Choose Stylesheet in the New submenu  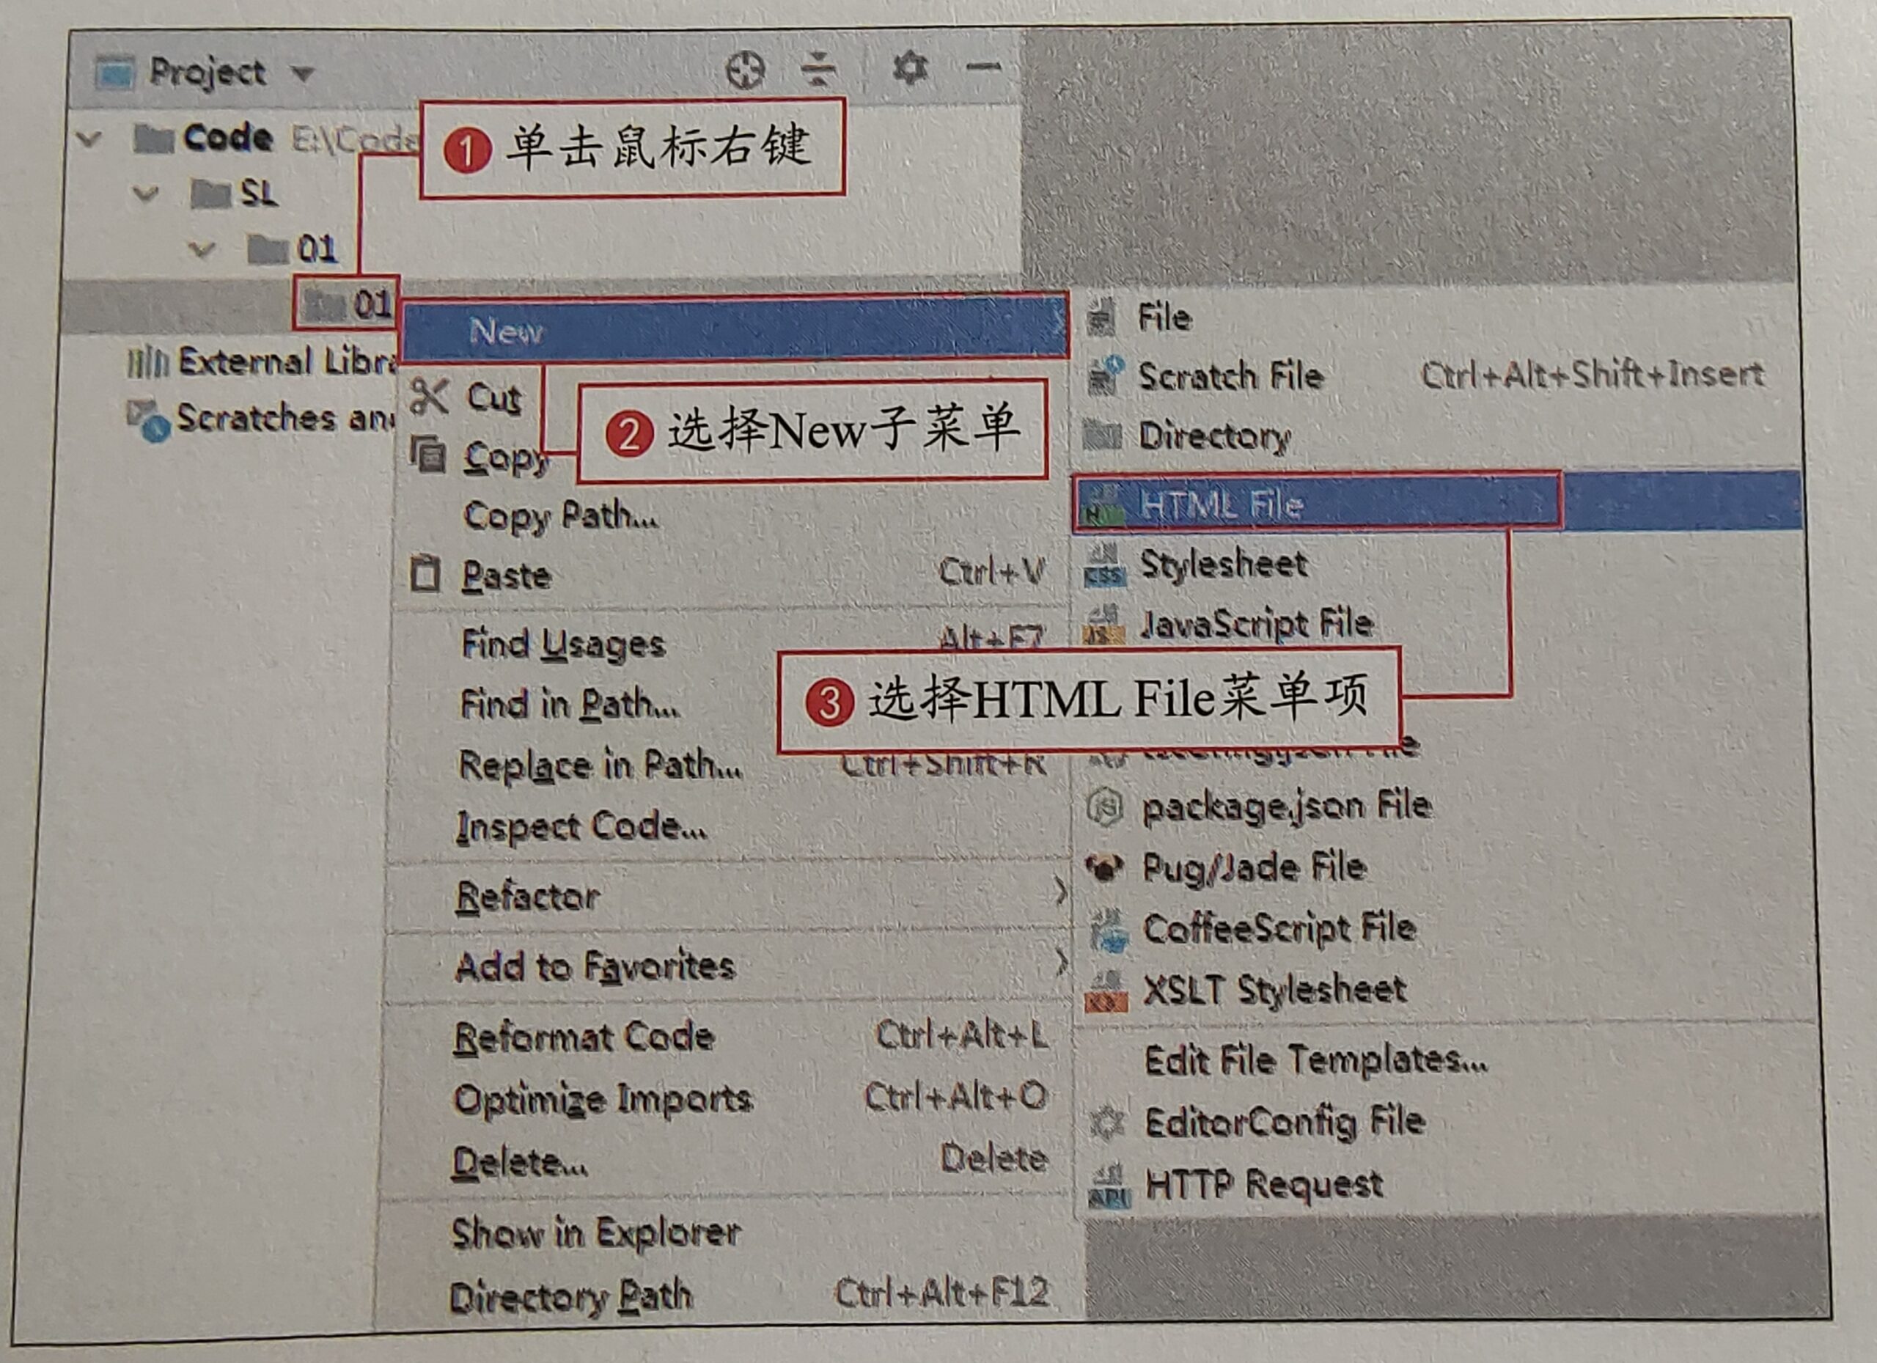1224,565
